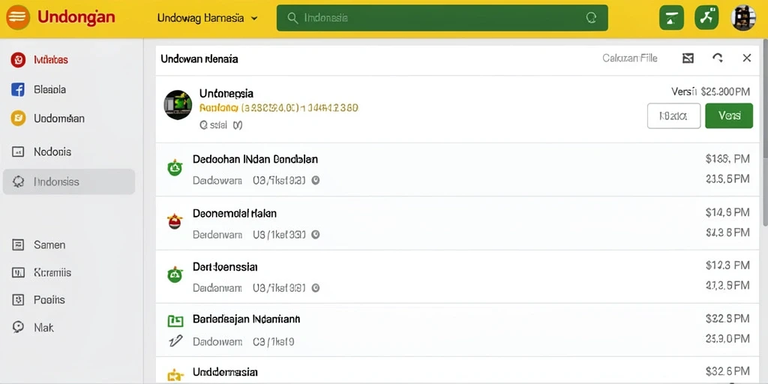Viewport: 768px width, 384px height.
Task: Click the info dot in Dedoohan row
Action: coord(316,180)
